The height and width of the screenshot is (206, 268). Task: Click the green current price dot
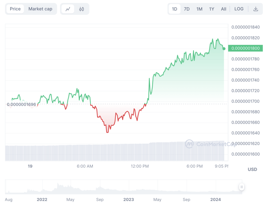(x=224, y=48)
